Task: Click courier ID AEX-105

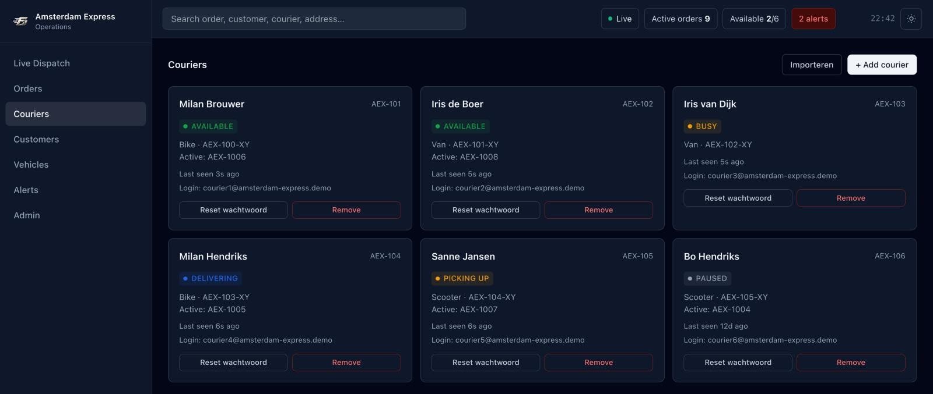Action: (637, 256)
